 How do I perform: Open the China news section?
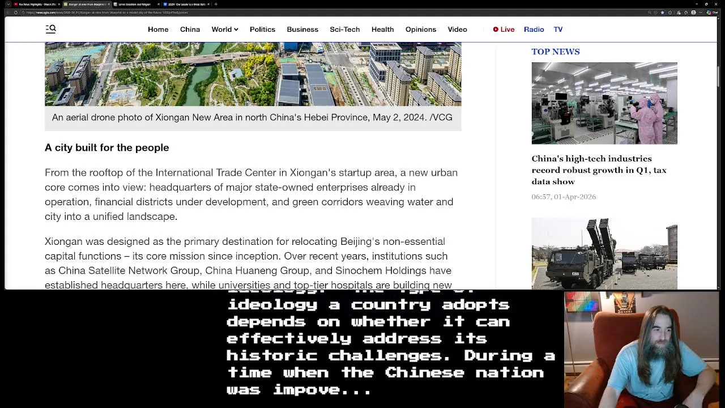[190, 29]
